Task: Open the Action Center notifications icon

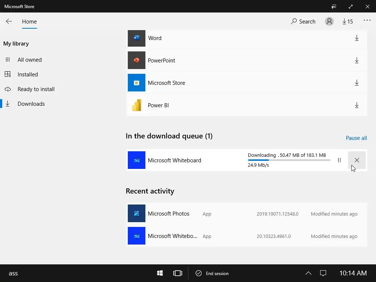Action: coord(323,273)
